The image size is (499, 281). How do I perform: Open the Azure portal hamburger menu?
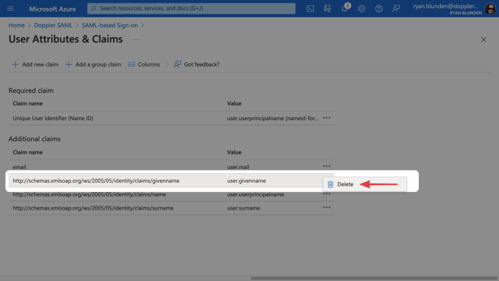coord(11,9)
